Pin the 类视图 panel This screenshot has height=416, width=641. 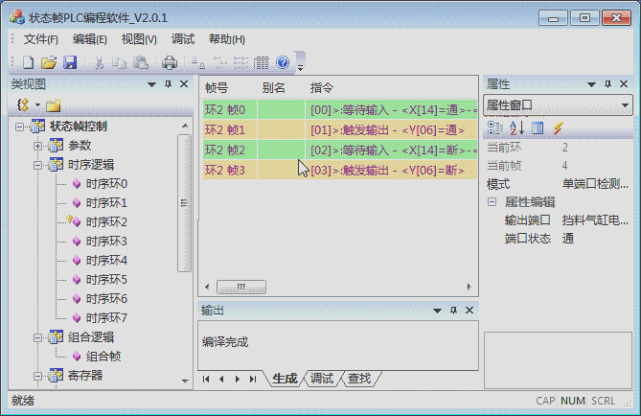168,84
